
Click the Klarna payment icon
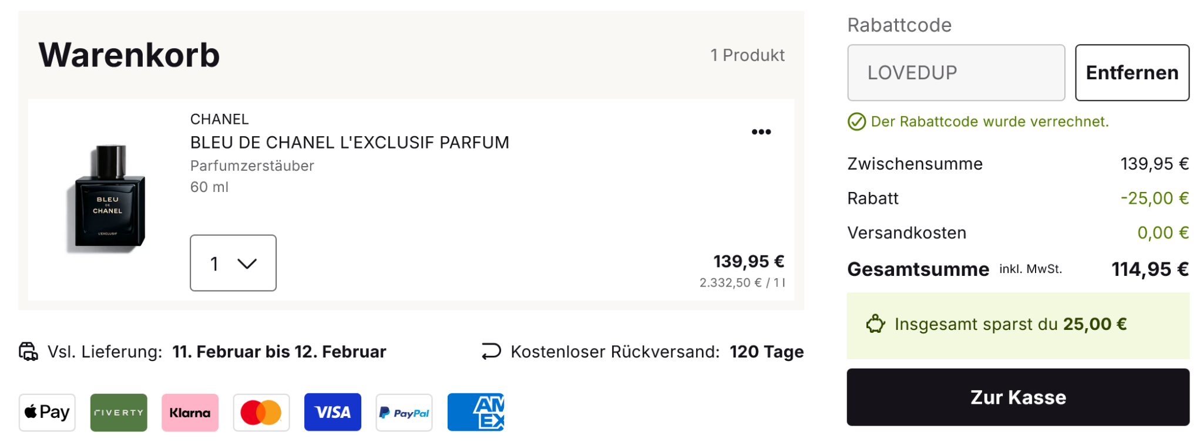click(x=190, y=412)
